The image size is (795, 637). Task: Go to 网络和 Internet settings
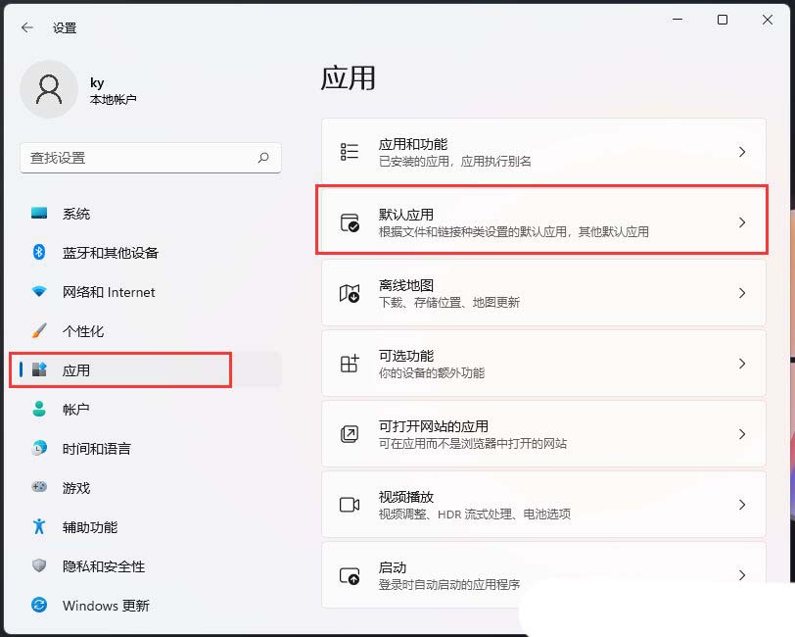click(108, 292)
